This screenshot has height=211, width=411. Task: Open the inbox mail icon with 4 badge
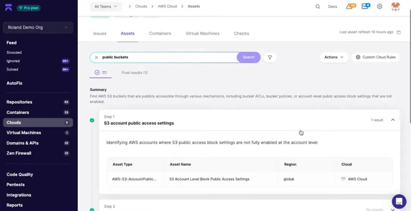tap(366, 6)
